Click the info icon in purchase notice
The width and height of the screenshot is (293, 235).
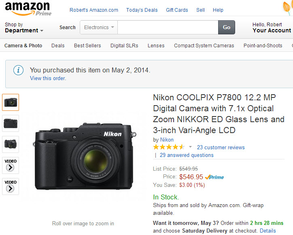(x=18, y=70)
